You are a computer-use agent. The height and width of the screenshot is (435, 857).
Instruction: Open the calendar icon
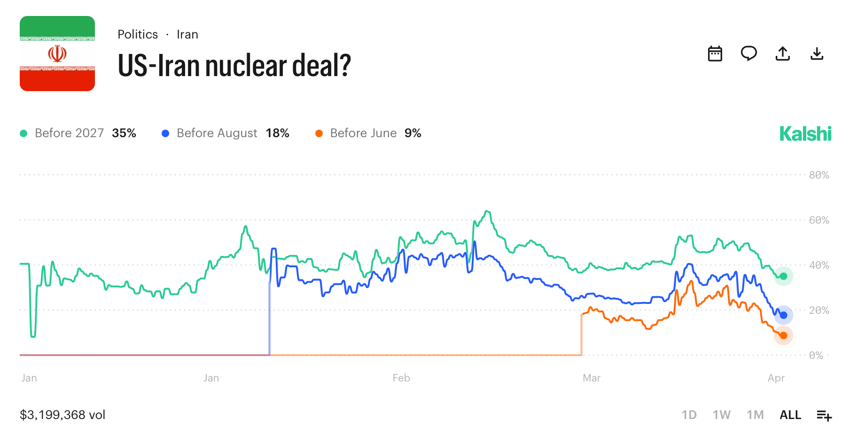pos(715,54)
